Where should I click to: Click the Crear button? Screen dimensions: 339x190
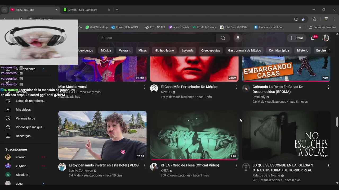pyautogui.click(x=297, y=38)
